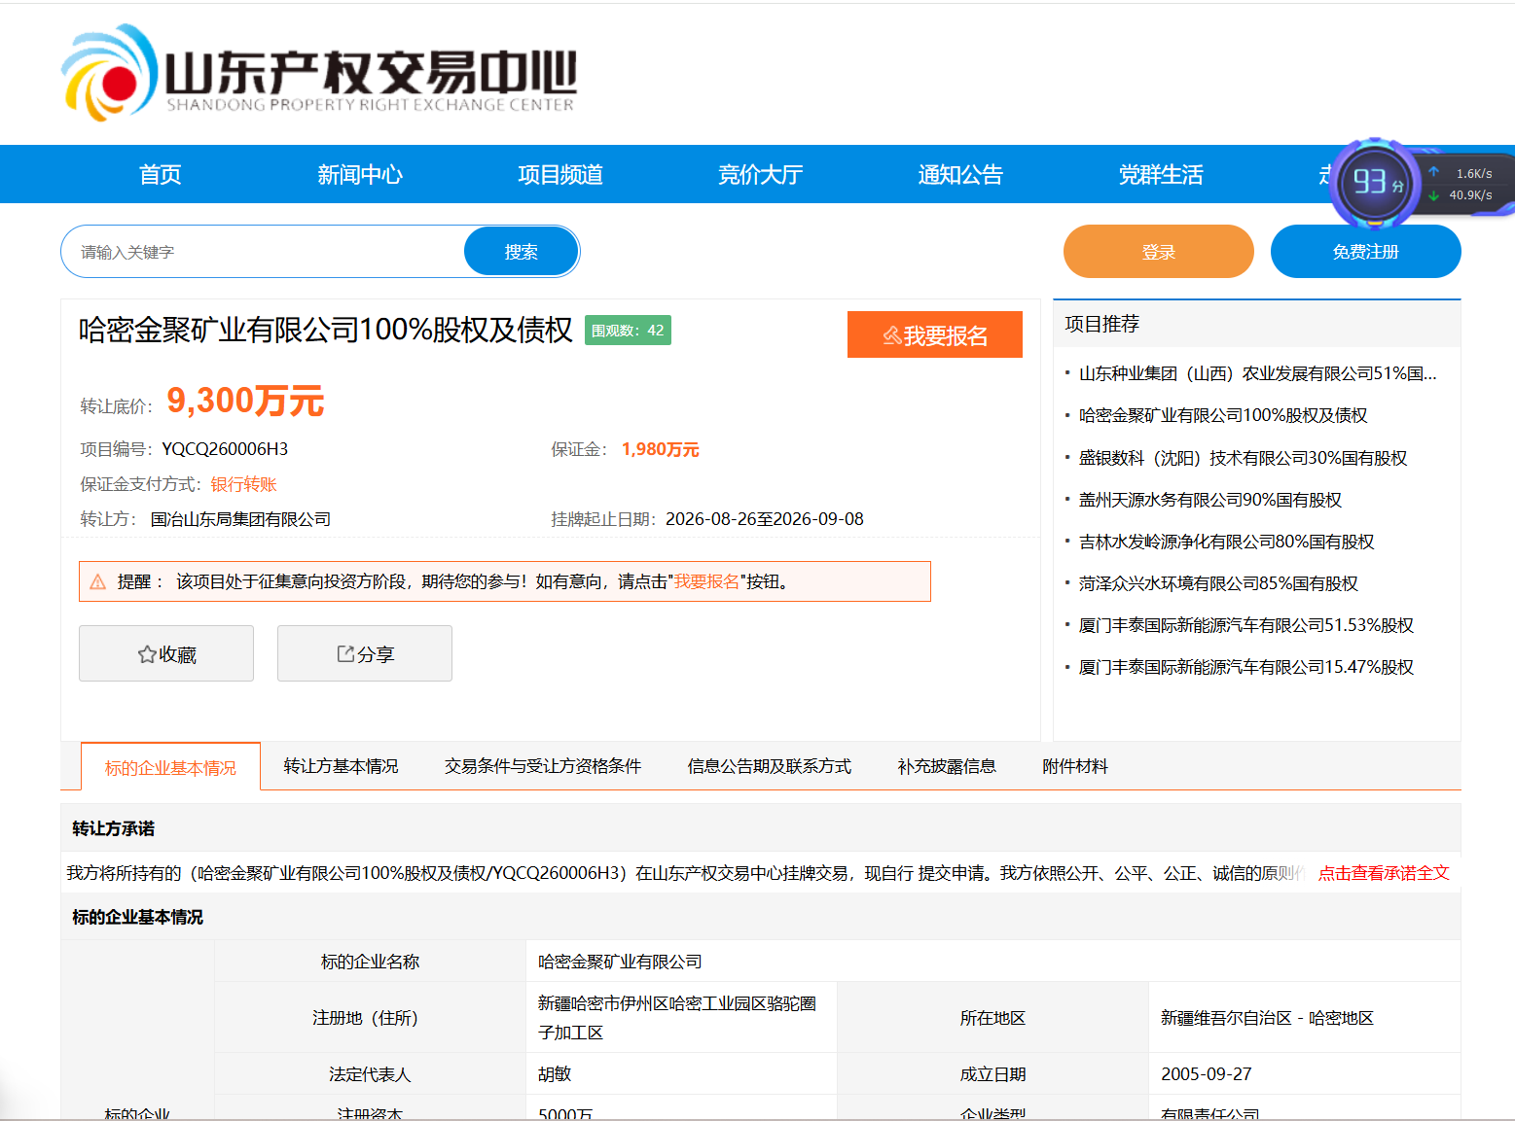Image resolution: width=1515 pixels, height=1121 pixels.
Task: Click the 项目推荐 panel heading
Action: click(x=1102, y=324)
